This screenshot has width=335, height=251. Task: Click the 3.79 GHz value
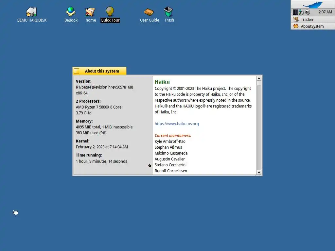click(83, 113)
